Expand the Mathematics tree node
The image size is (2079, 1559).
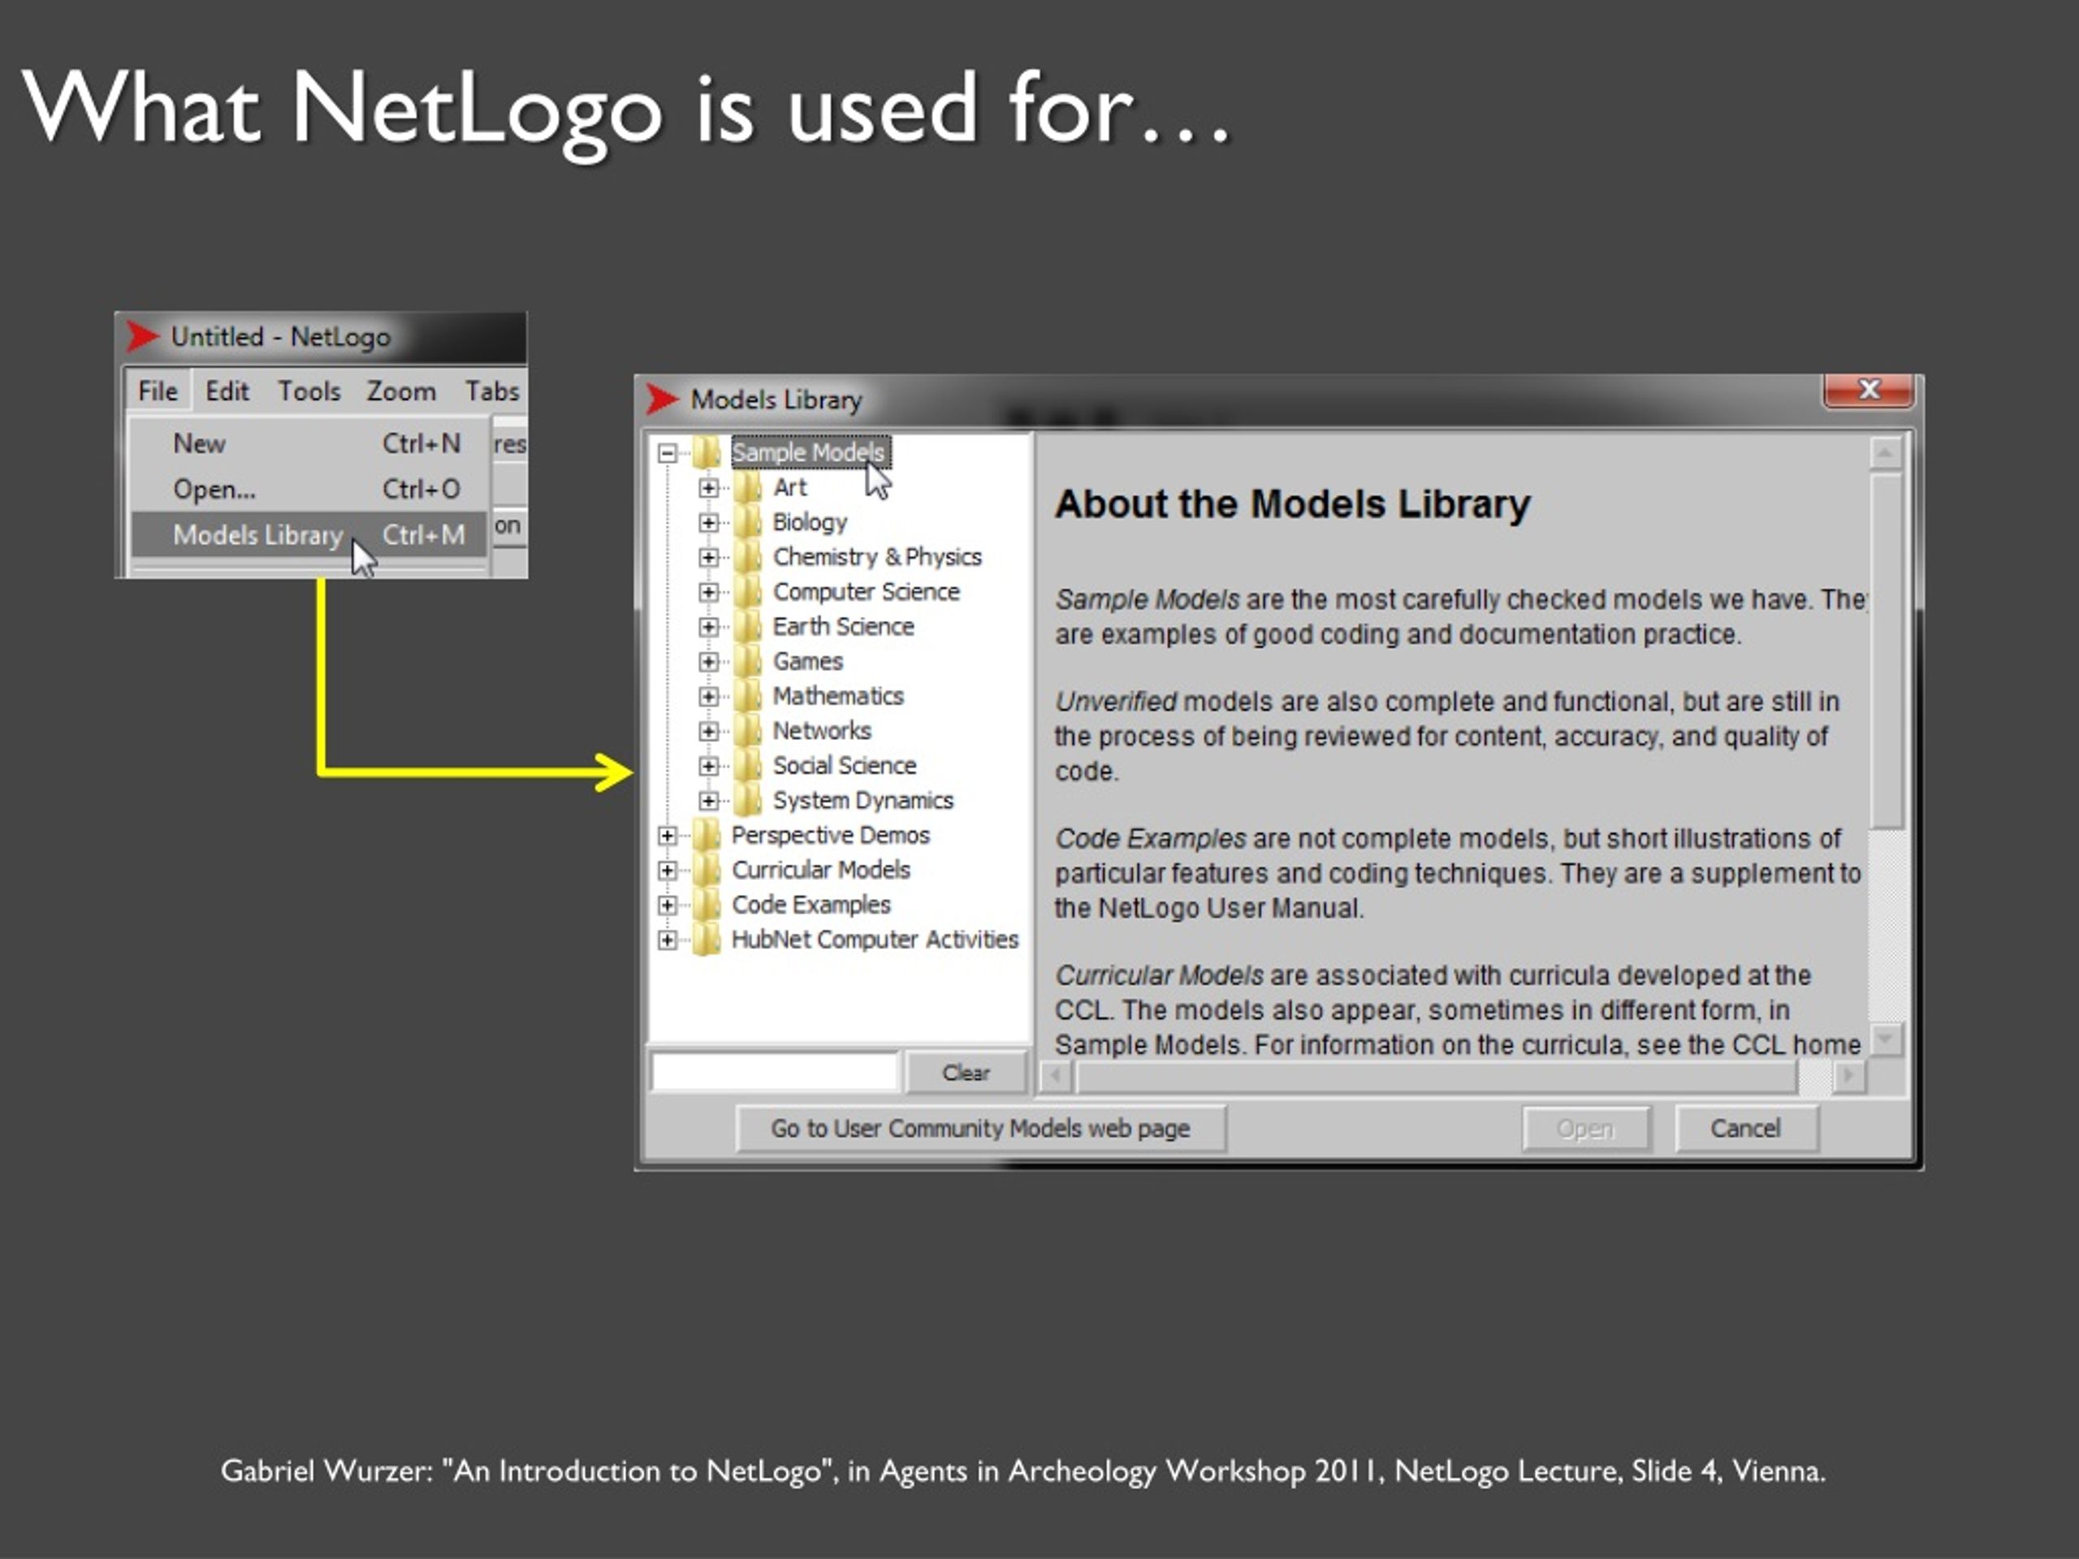[709, 697]
